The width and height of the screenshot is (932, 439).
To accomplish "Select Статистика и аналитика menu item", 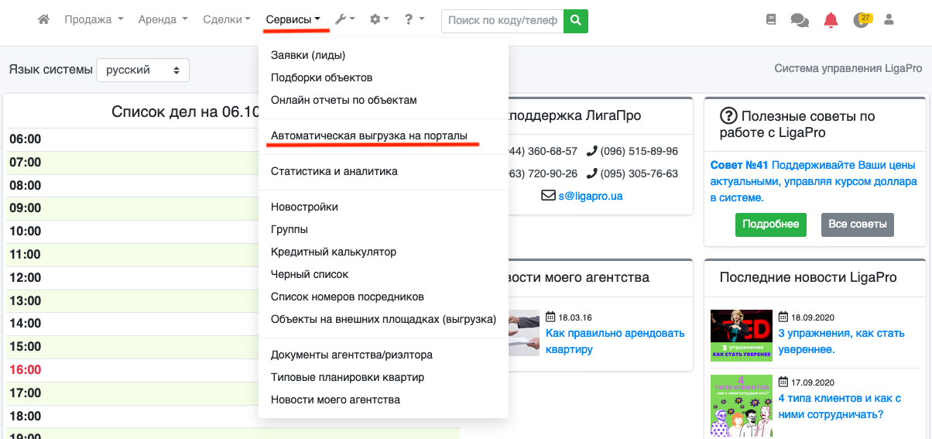I will click(334, 171).
